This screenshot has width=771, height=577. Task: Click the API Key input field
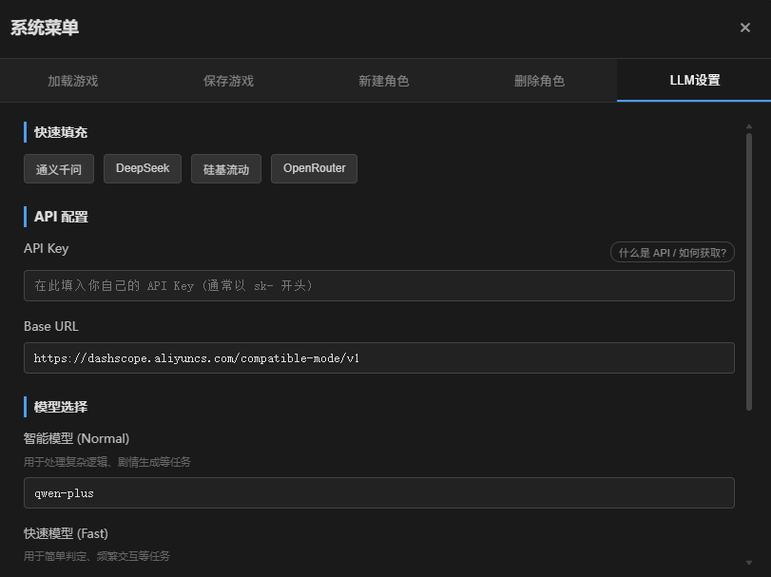pyautogui.click(x=379, y=285)
